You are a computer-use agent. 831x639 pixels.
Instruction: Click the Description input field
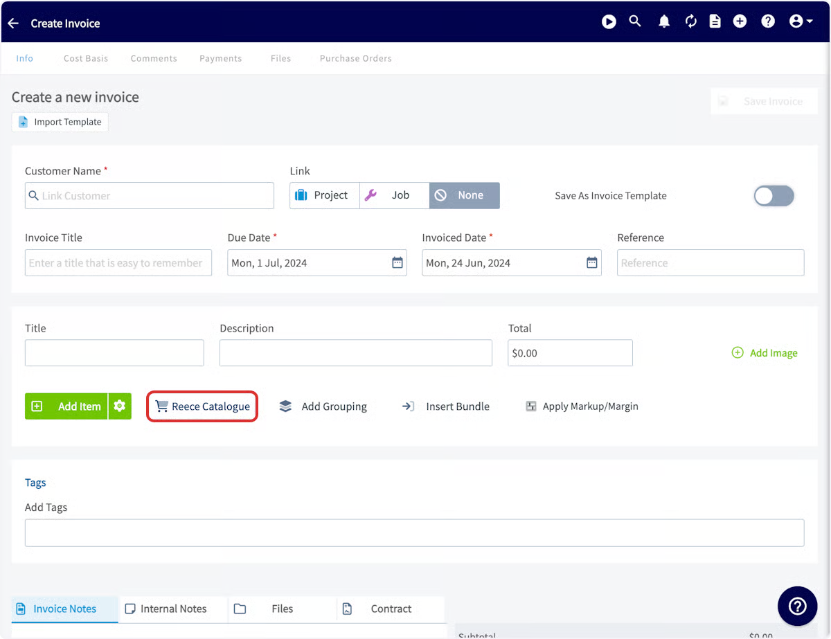click(356, 353)
